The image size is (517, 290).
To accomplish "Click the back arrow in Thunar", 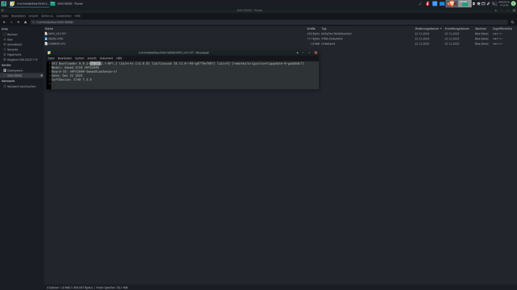I will pyautogui.click(x=4, y=22).
